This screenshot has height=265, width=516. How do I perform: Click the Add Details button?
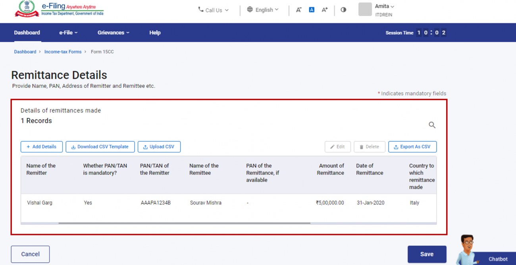click(x=41, y=147)
